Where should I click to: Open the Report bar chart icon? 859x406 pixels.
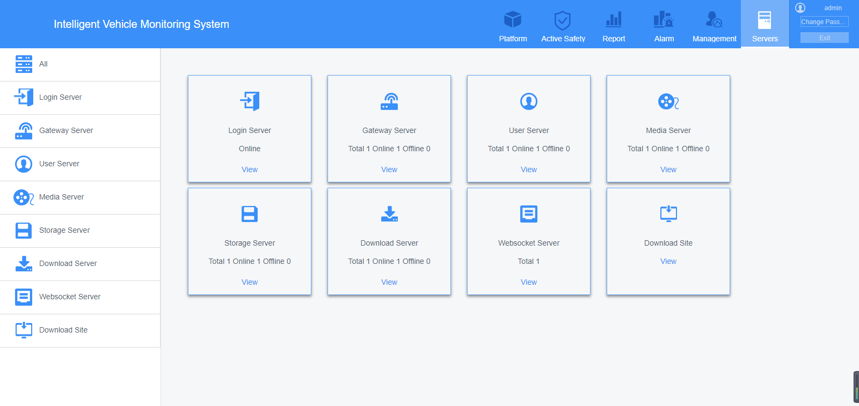tap(614, 20)
